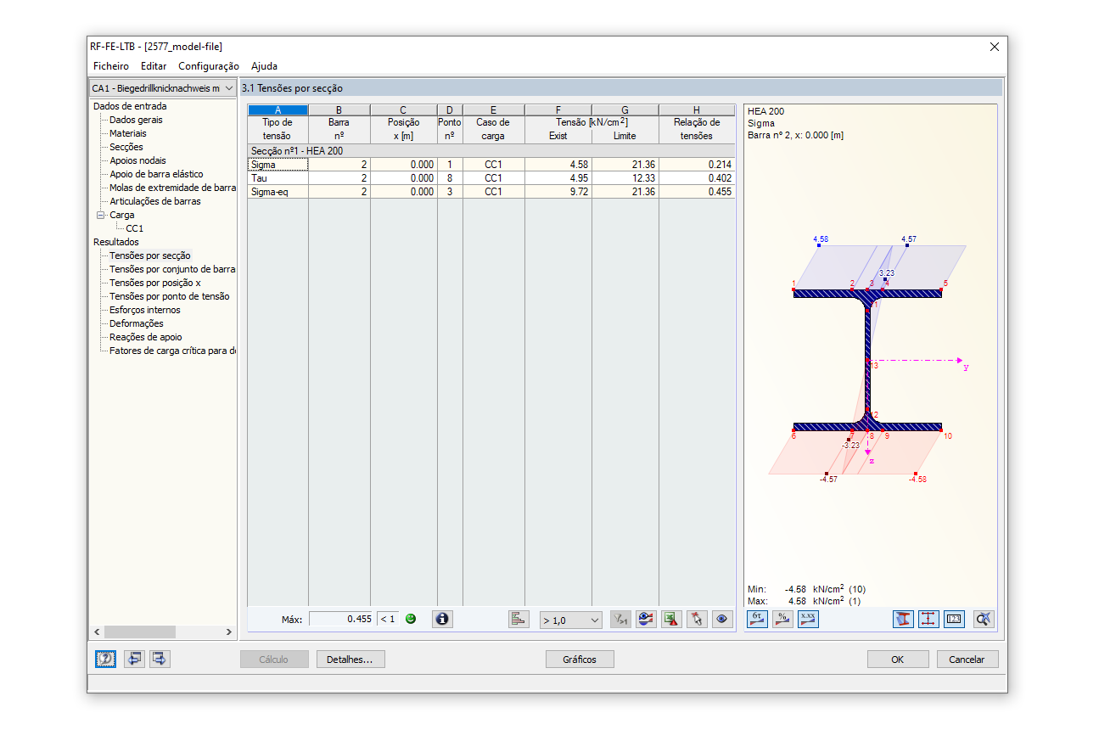Show section dimensions icon
Viewport: 1099px width, 741px height.
click(x=928, y=619)
